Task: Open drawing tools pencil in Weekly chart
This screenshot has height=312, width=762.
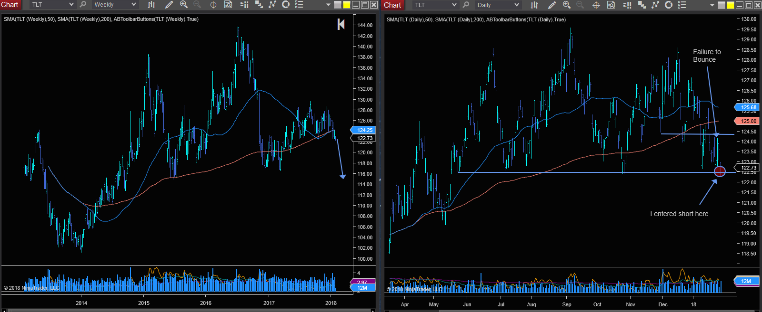Action: coord(169,5)
